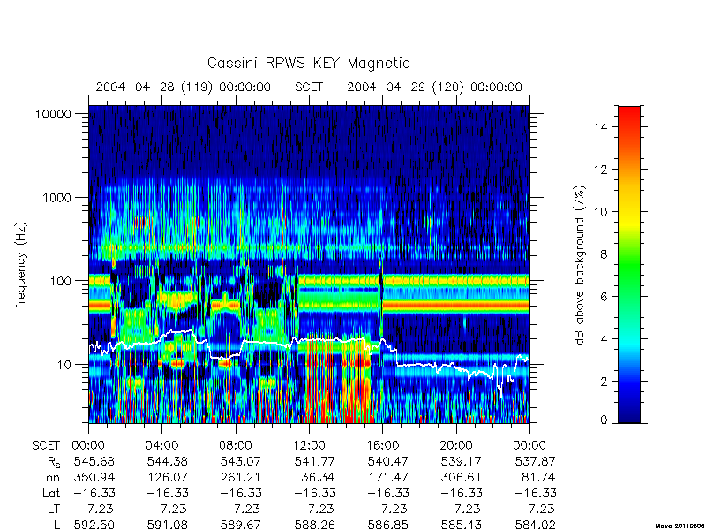Click the Rs value '545.68'
The image size is (706, 530).
[x=94, y=462]
